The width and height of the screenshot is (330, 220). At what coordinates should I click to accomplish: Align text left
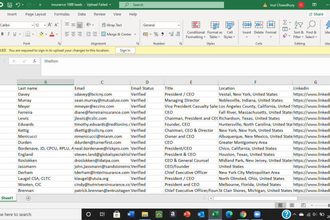(67, 34)
